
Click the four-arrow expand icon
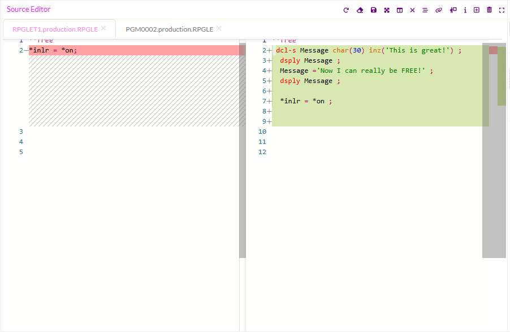pyautogui.click(x=387, y=10)
